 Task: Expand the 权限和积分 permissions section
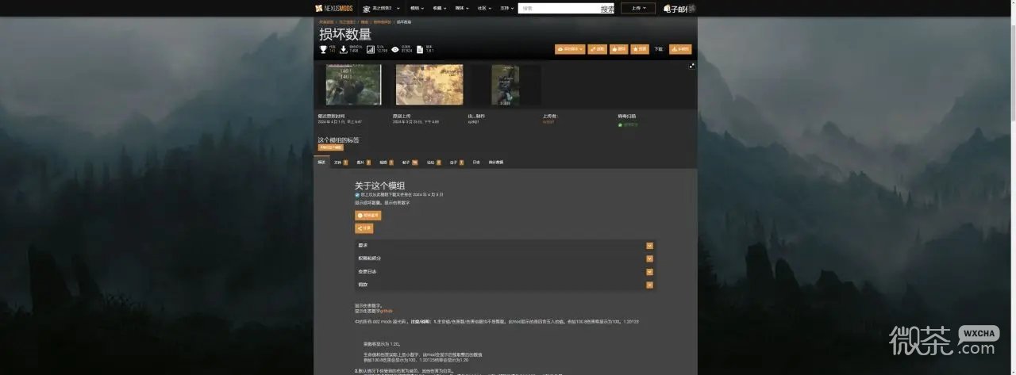649,258
